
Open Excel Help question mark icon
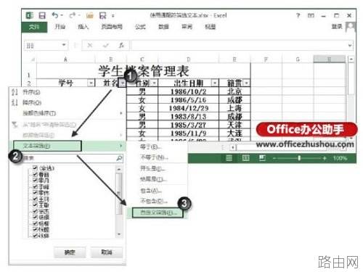(298, 15)
